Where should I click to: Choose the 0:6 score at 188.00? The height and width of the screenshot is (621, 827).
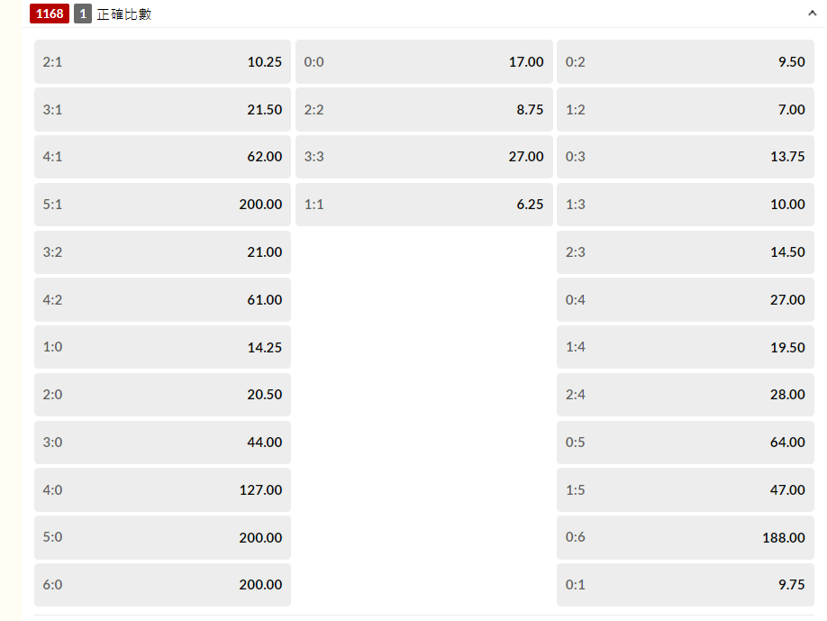click(685, 538)
